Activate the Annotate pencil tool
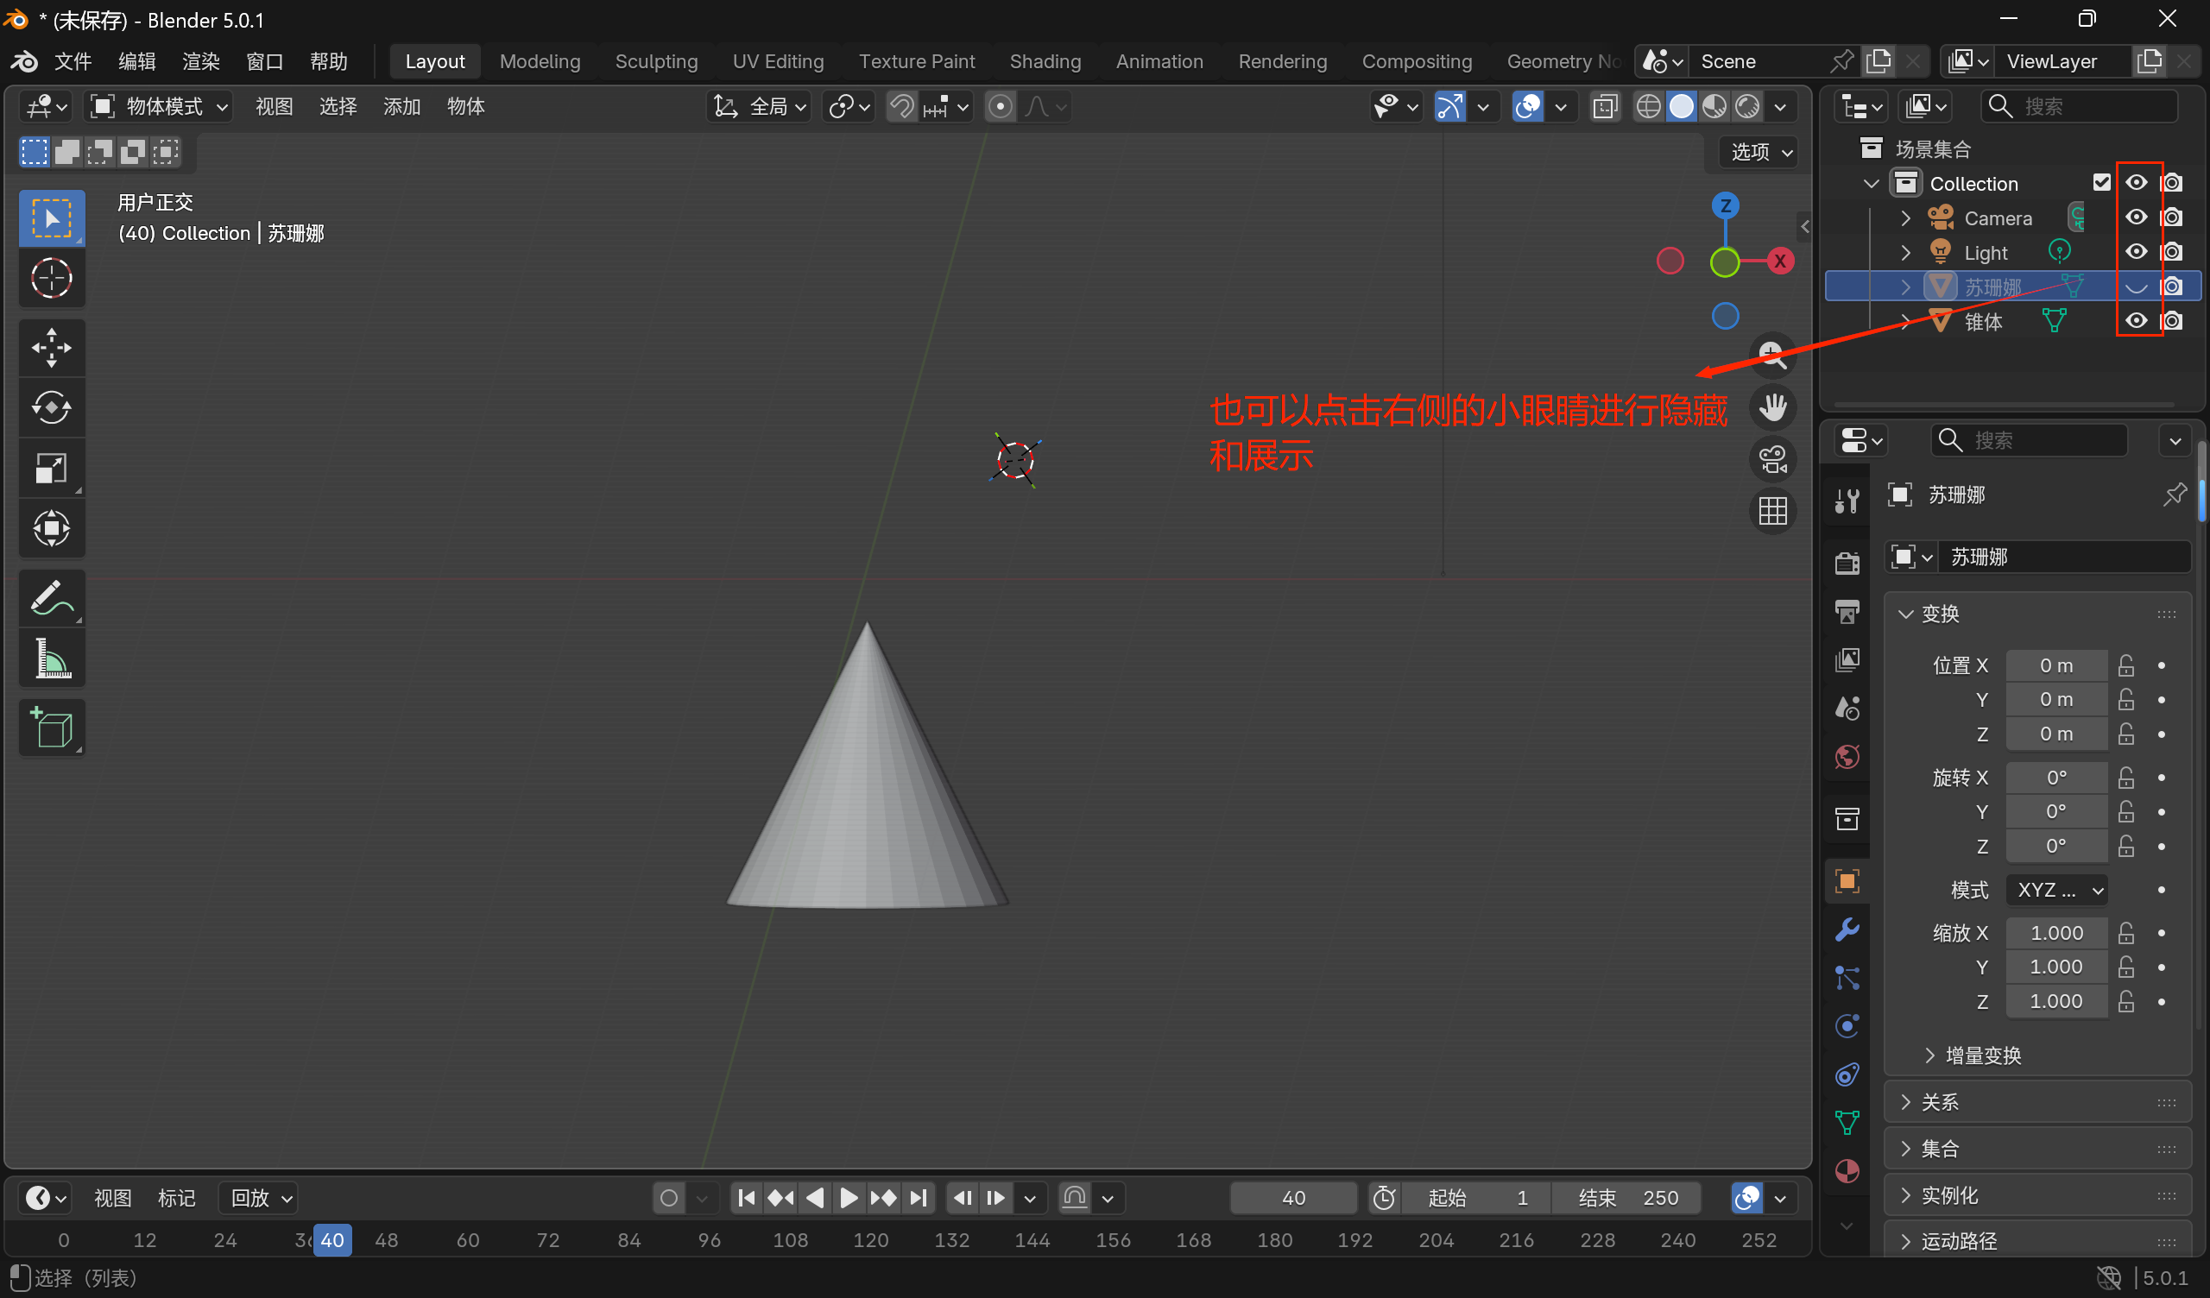 (52, 598)
